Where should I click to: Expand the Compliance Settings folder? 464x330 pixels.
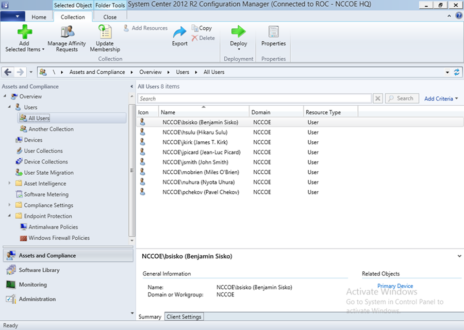pyautogui.click(x=9, y=205)
